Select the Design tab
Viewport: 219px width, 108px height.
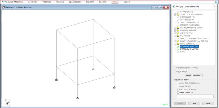click(x=126, y=2)
